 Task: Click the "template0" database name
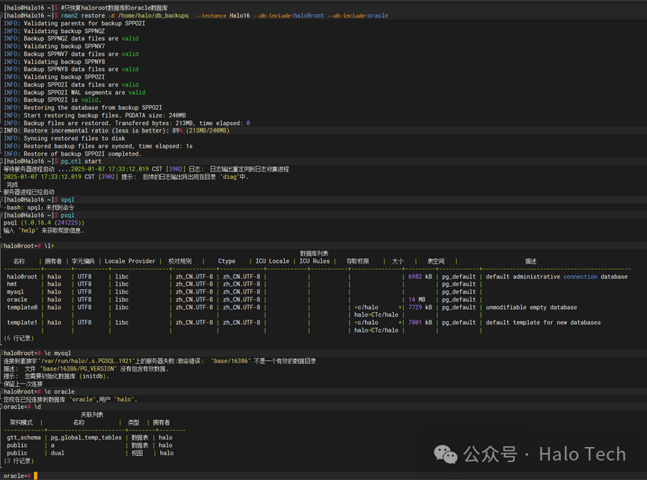(22, 307)
